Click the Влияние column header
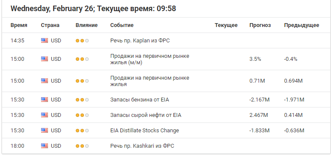Viewport: 331px width, 155px height. coord(86,25)
